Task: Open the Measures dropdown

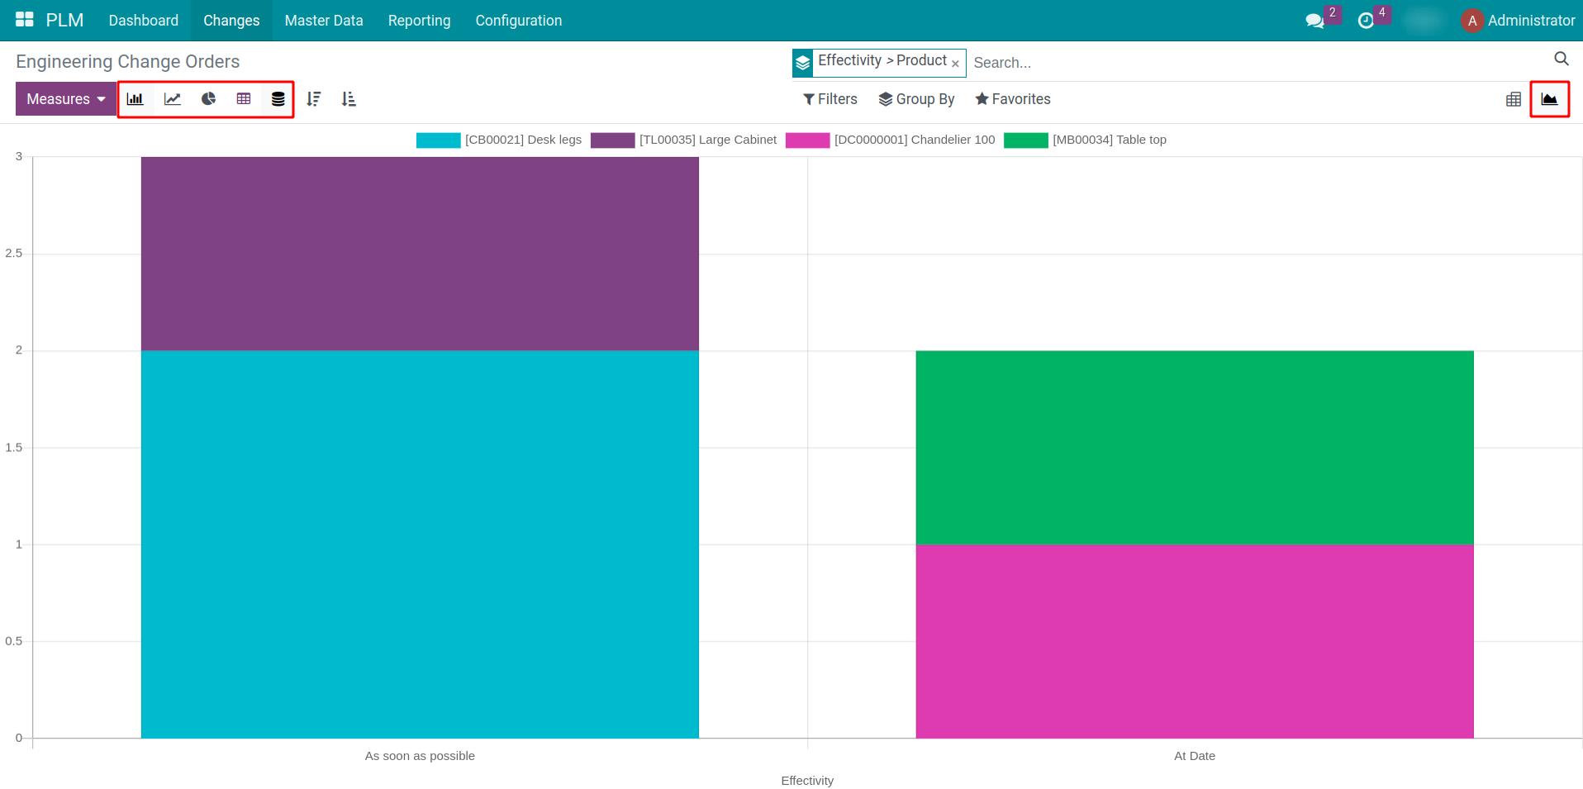Action: tap(66, 99)
